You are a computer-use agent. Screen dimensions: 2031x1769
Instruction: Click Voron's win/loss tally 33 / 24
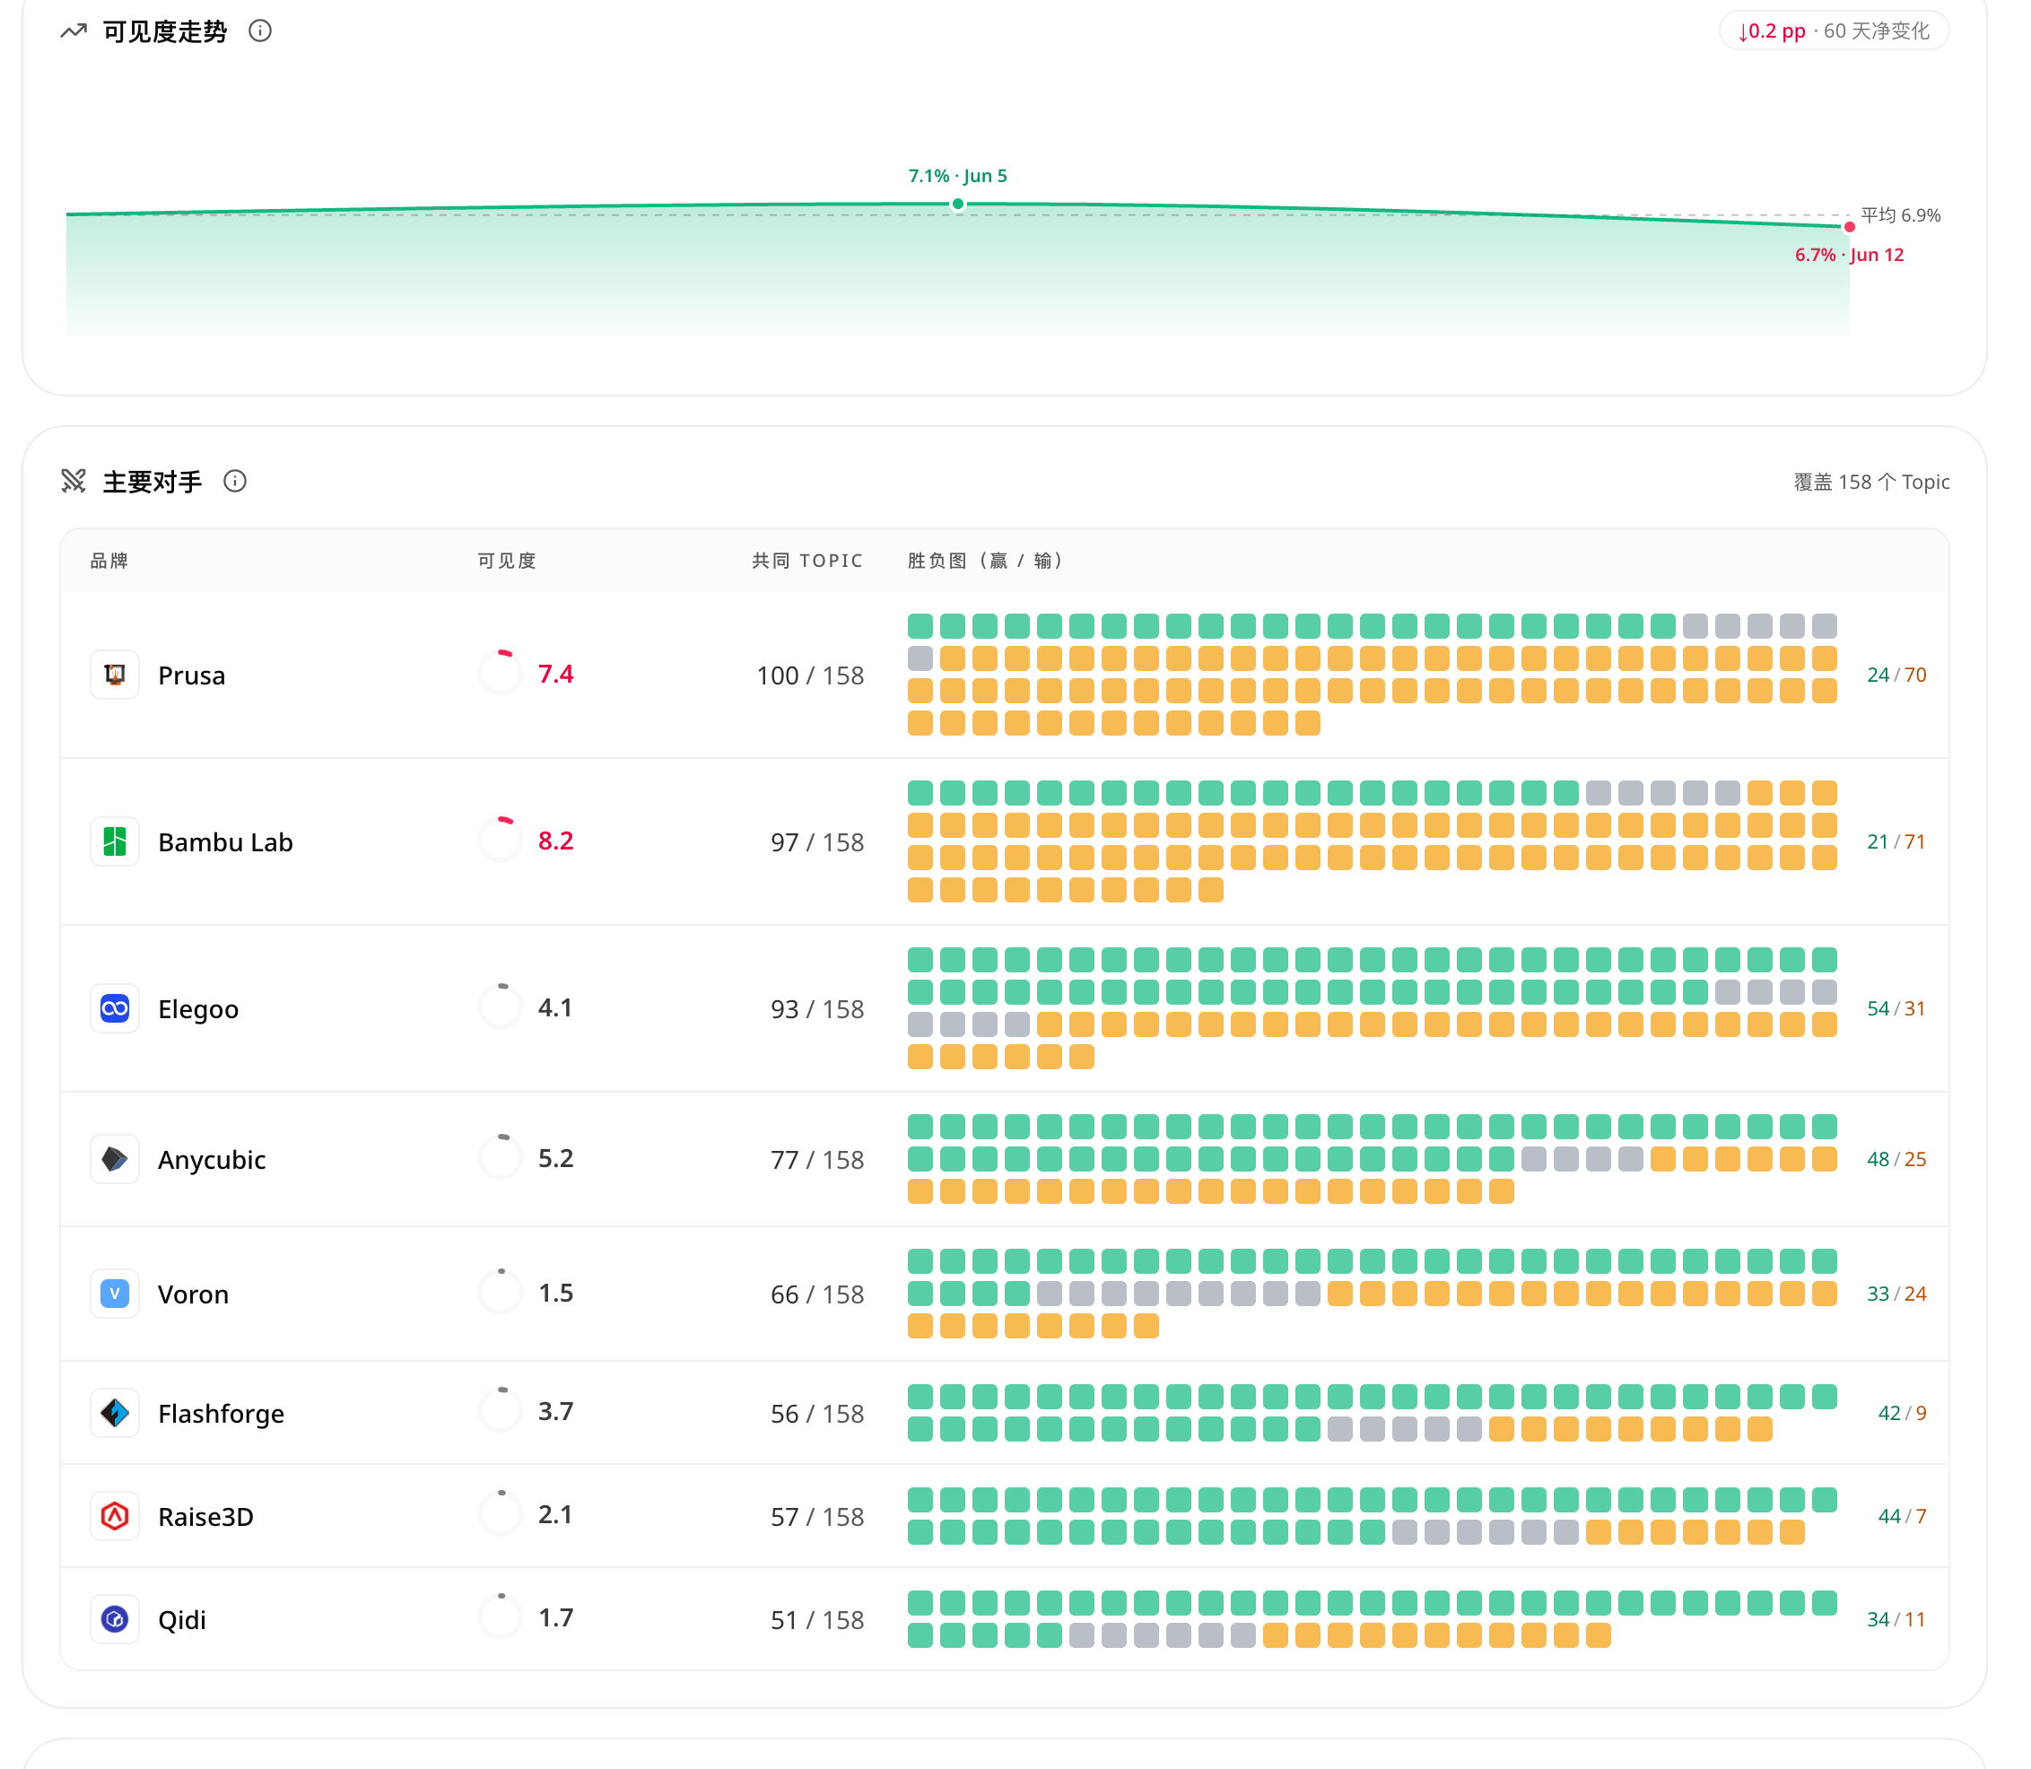(1896, 1294)
